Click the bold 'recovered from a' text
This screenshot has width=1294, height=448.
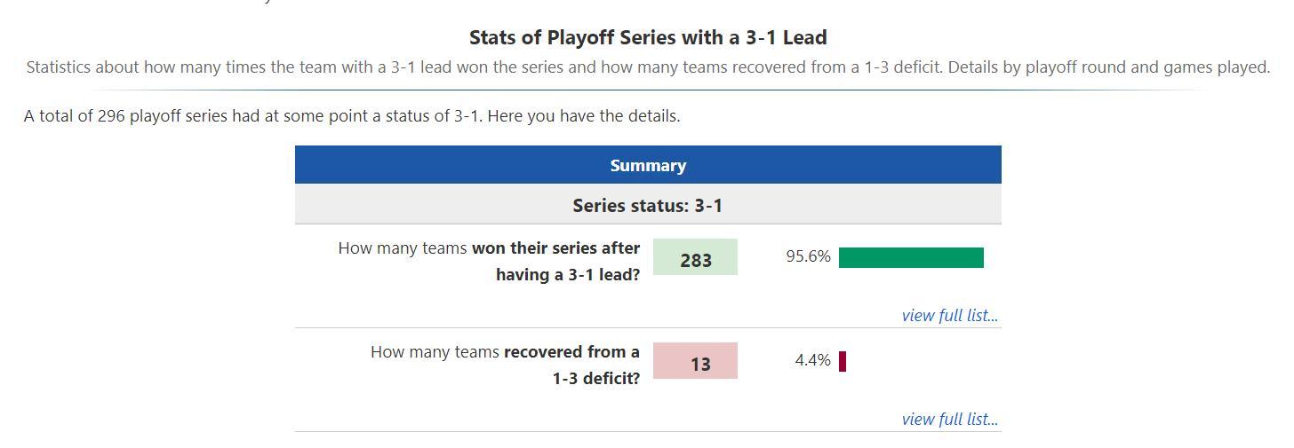(571, 352)
